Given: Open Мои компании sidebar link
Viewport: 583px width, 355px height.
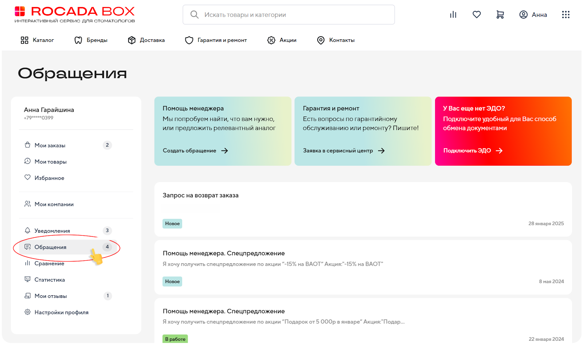Looking at the screenshot, I should tap(54, 204).
